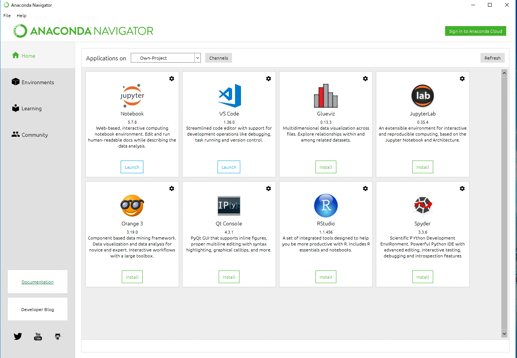The width and height of the screenshot is (517, 358).
Task: Install Orange 3
Action: pyautogui.click(x=132, y=277)
